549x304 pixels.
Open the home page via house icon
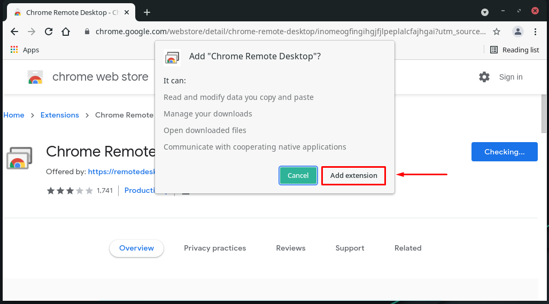(x=66, y=32)
